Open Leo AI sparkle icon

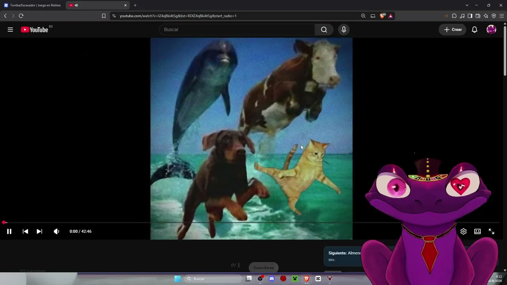pos(486,16)
